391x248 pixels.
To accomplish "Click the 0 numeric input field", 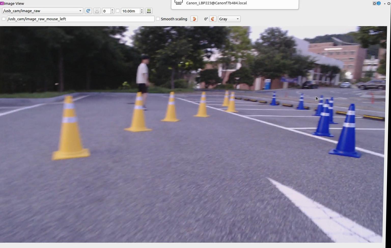I will pyautogui.click(x=106, y=11).
